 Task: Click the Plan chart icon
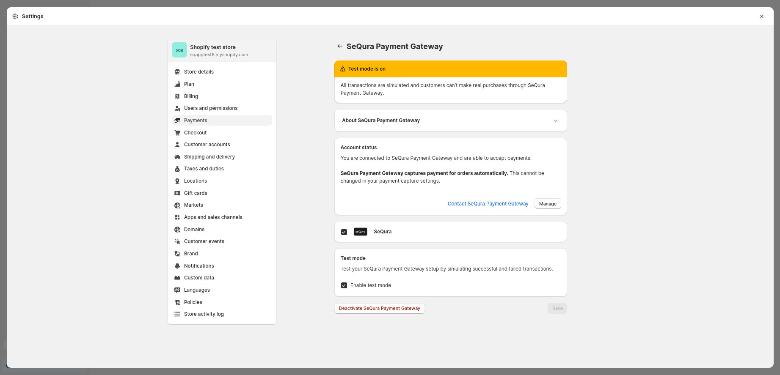(177, 84)
